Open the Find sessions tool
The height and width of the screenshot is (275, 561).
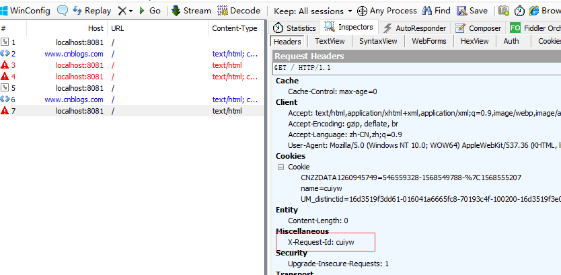coord(436,11)
